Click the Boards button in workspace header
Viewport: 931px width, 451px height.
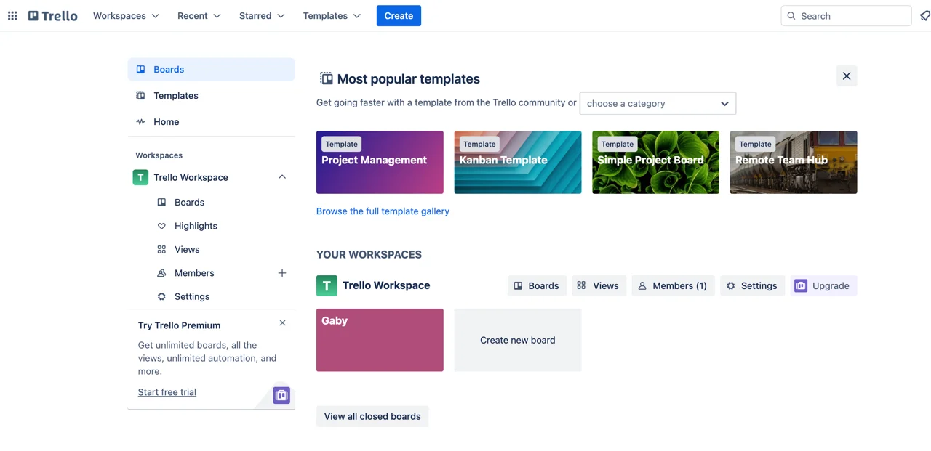click(537, 285)
